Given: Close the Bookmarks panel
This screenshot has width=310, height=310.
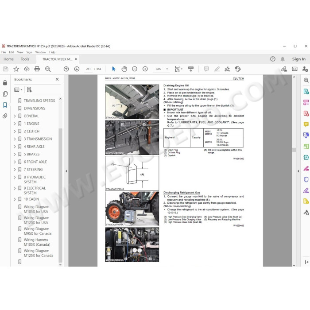Looking at the screenshot, I should (57, 79).
